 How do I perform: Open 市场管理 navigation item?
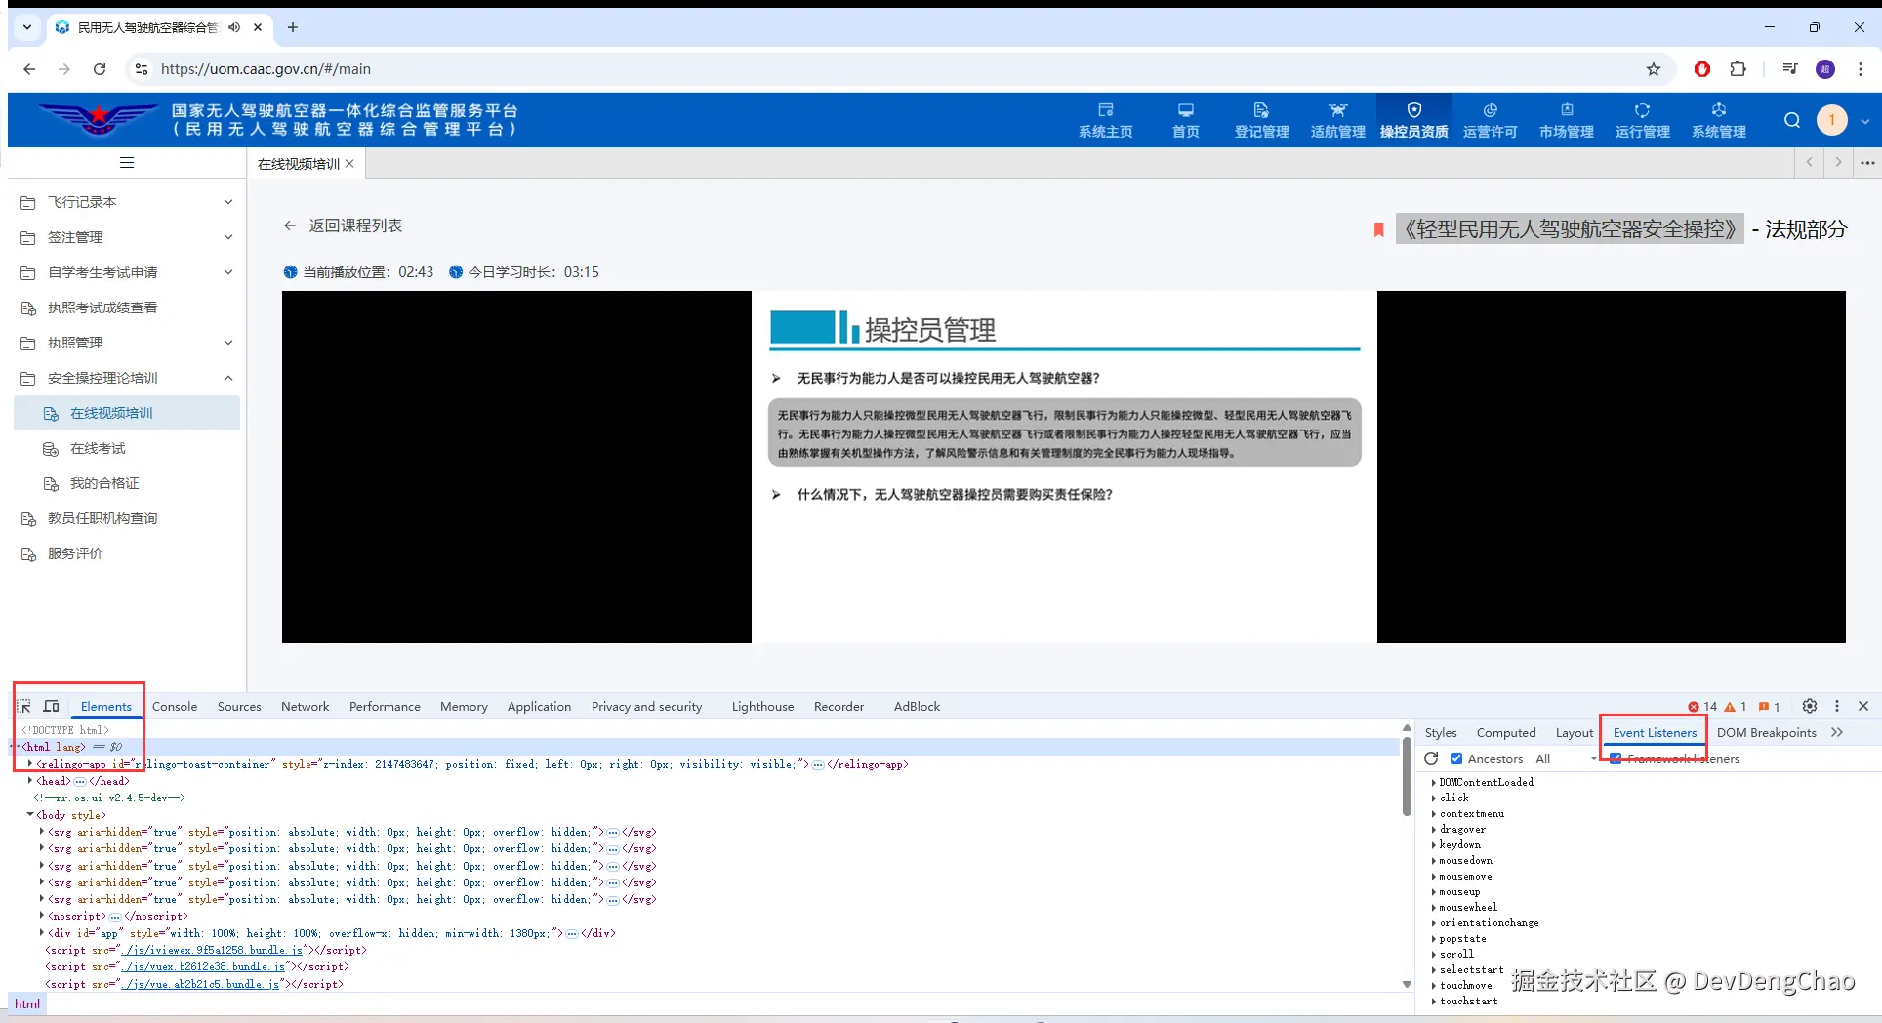(x=1566, y=120)
